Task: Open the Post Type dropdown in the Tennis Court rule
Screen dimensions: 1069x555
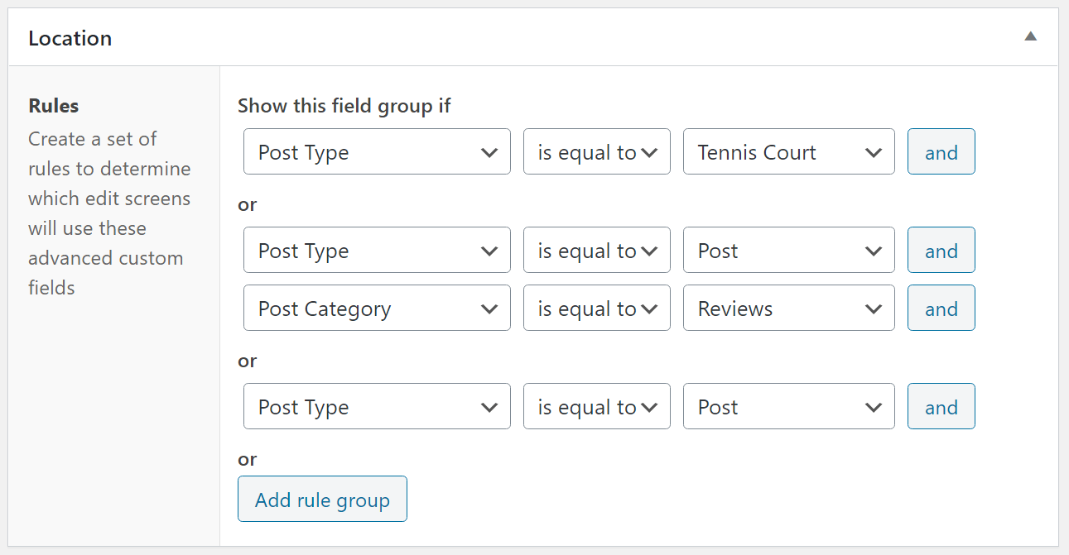Action: point(377,151)
